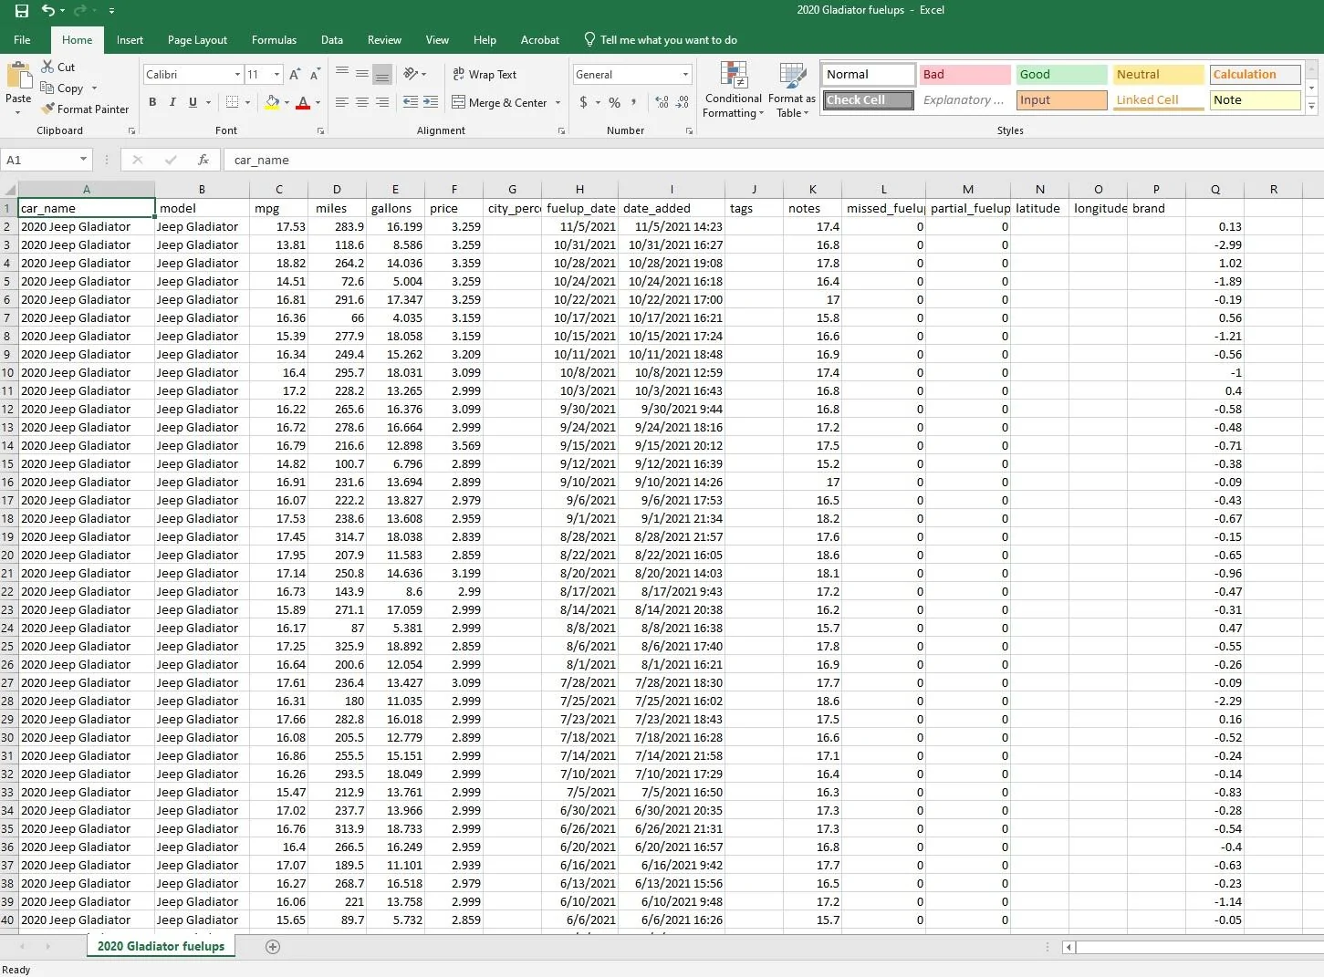Apply the Explanatory cell style

[x=964, y=100]
